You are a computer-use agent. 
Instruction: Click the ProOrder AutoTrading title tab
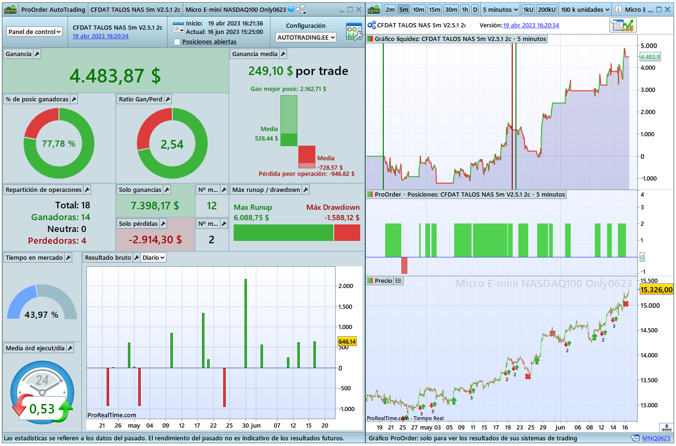click(x=53, y=9)
